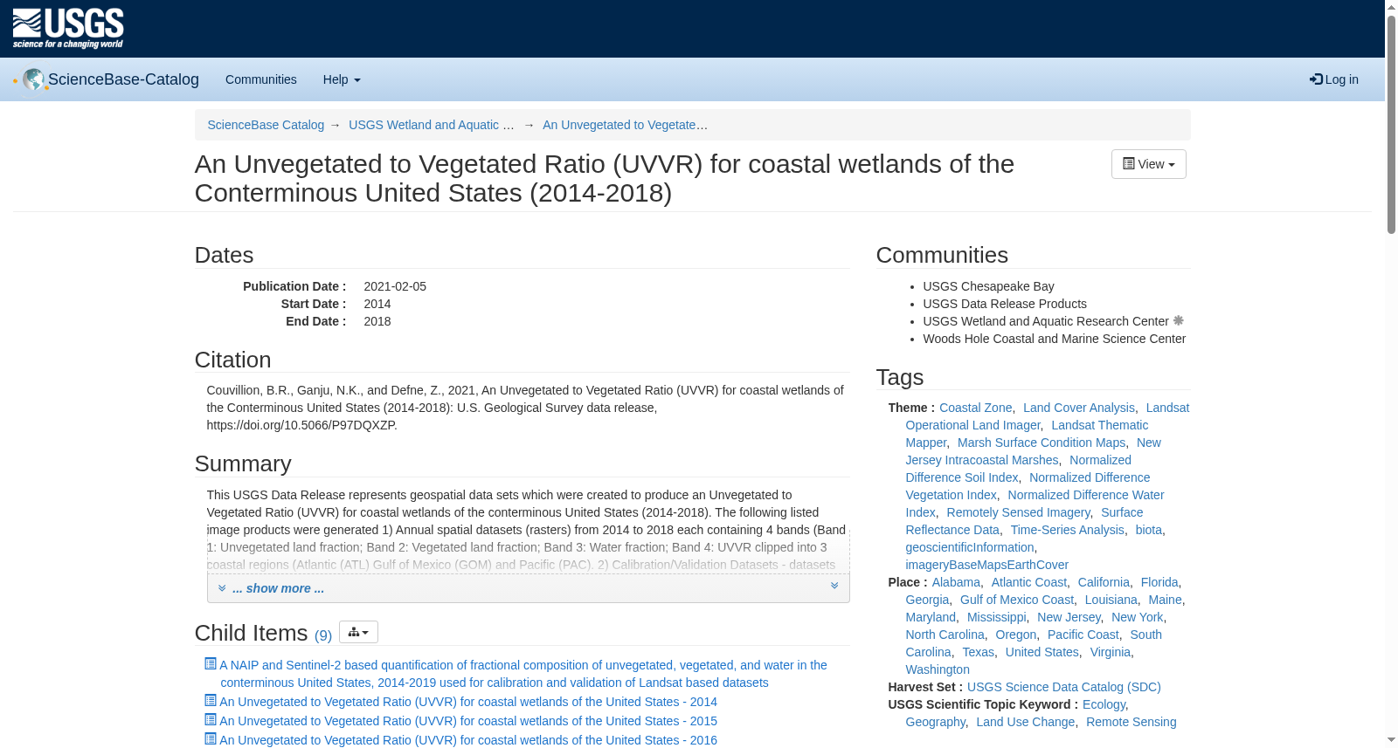Select the Geography topic keyword
The image size is (1398, 748).
tap(936, 722)
